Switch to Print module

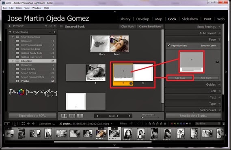point(207,19)
